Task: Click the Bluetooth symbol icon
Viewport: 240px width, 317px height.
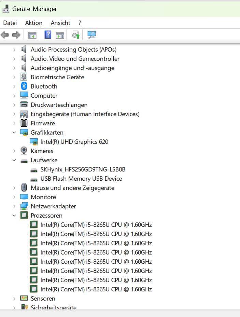Action: coord(24,86)
